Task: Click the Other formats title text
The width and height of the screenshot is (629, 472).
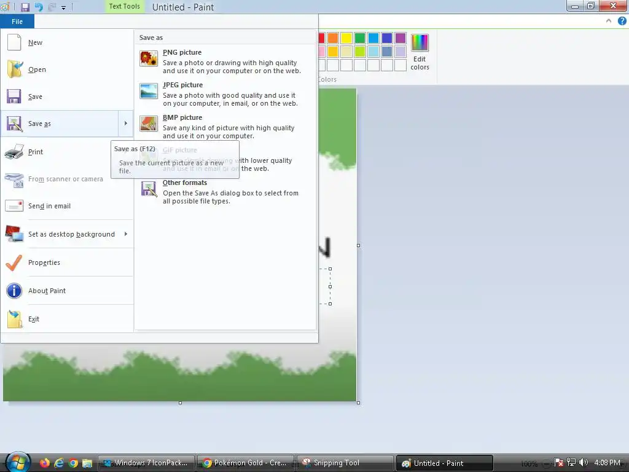Action: (184, 183)
